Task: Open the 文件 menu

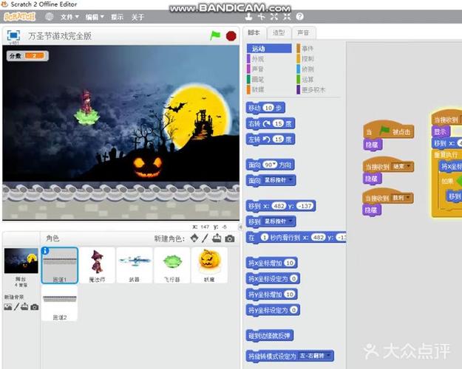Action: pyautogui.click(x=69, y=17)
